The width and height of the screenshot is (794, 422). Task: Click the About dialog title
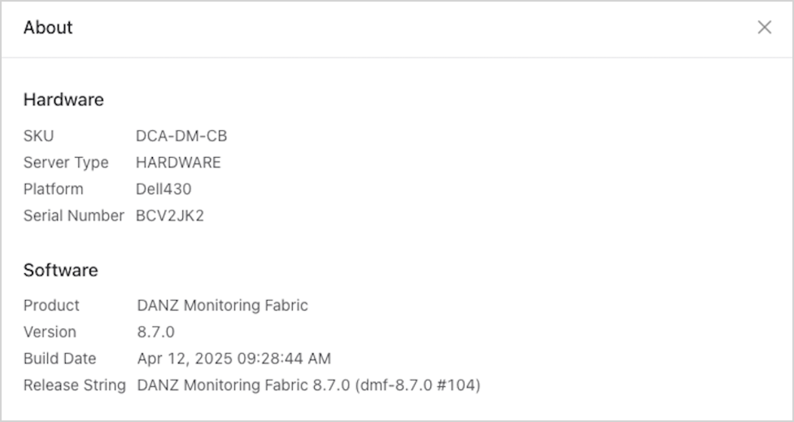click(x=48, y=28)
